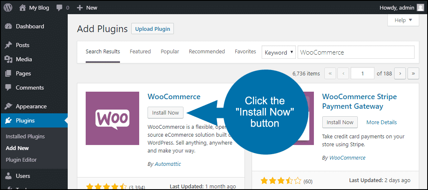Click the current page number field
Viewport: 428px width, 190px height.
point(362,73)
